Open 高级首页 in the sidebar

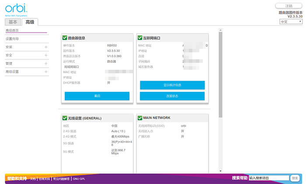point(12,31)
